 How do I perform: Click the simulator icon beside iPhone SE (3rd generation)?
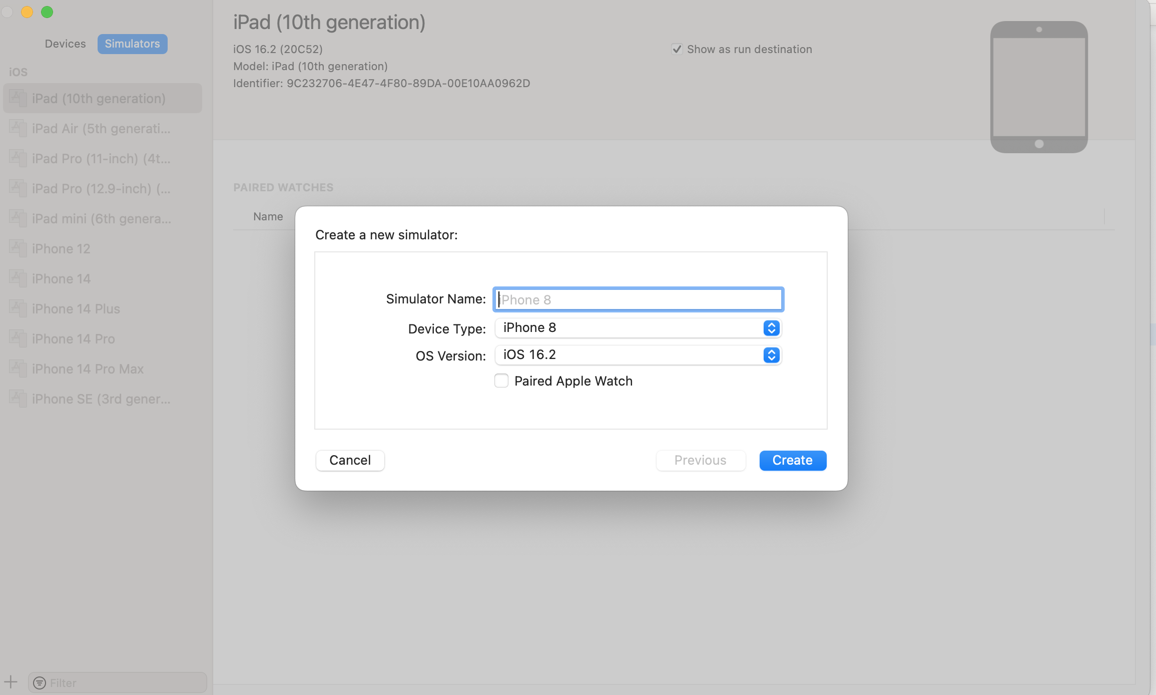click(x=18, y=399)
